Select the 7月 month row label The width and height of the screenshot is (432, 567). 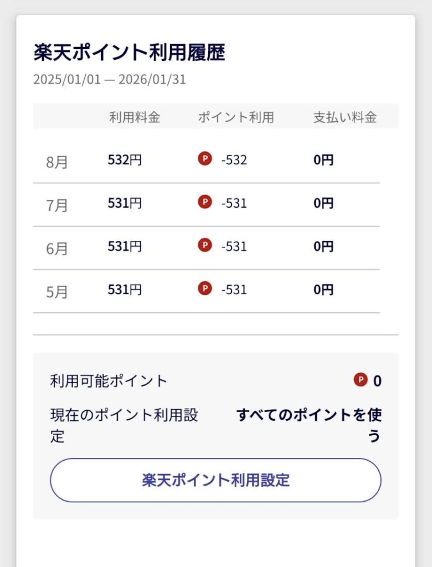pyautogui.click(x=57, y=205)
